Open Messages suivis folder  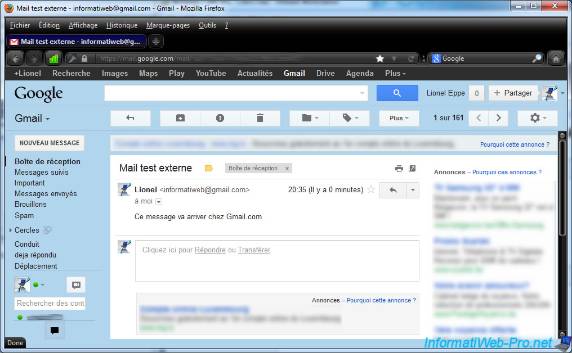coord(42,173)
